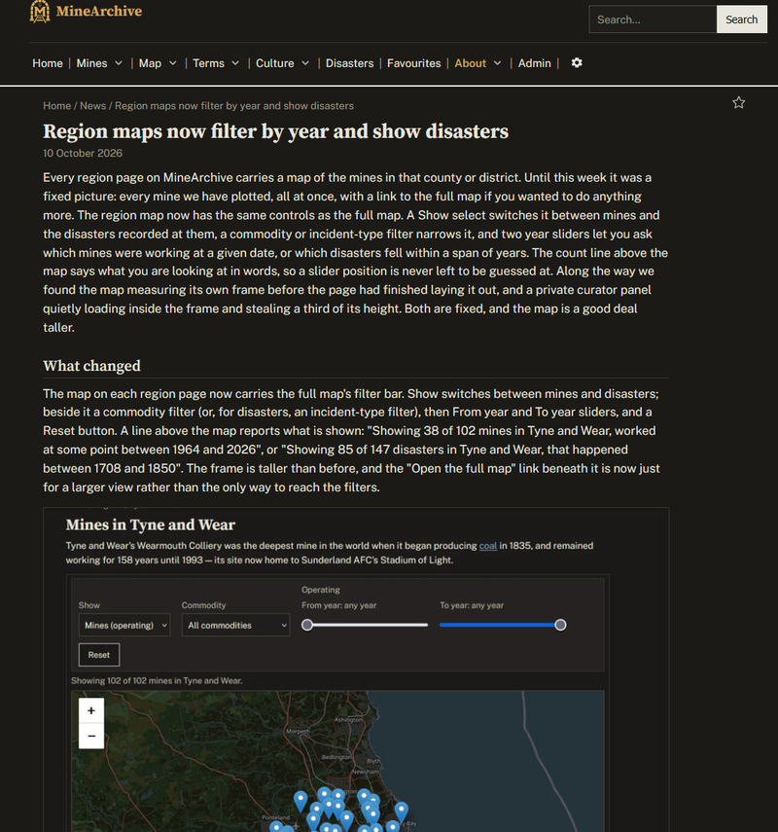Click the To year slider handle
The width and height of the screenshot is (778, 832).
click(560, 625)
